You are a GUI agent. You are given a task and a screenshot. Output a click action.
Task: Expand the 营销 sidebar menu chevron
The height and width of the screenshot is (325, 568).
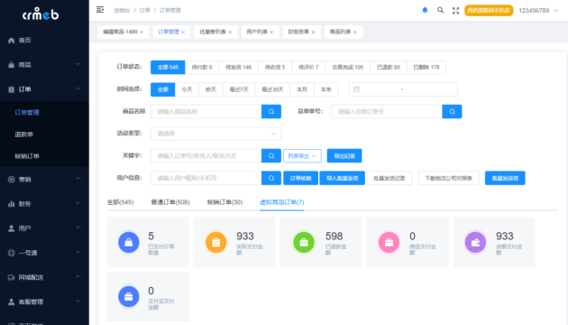click(78, 179)
